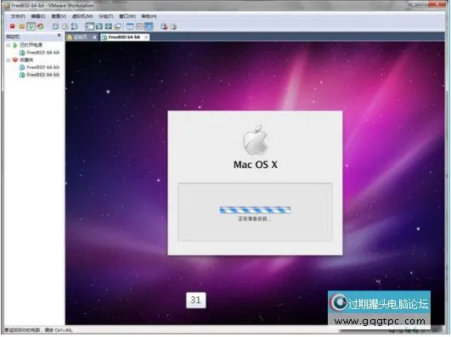Image resolution: width=451 pixels, height=337 pixels.
Task: Close the FreeBSD 64-bit tab
Action: coord(146,37)
